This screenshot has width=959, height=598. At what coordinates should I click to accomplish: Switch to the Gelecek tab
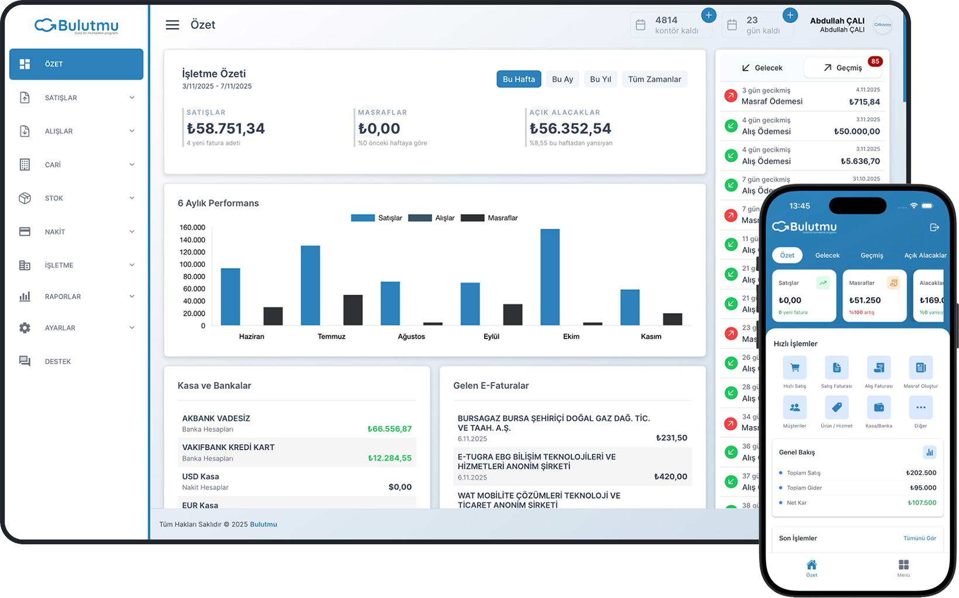[x=762, y=68]
